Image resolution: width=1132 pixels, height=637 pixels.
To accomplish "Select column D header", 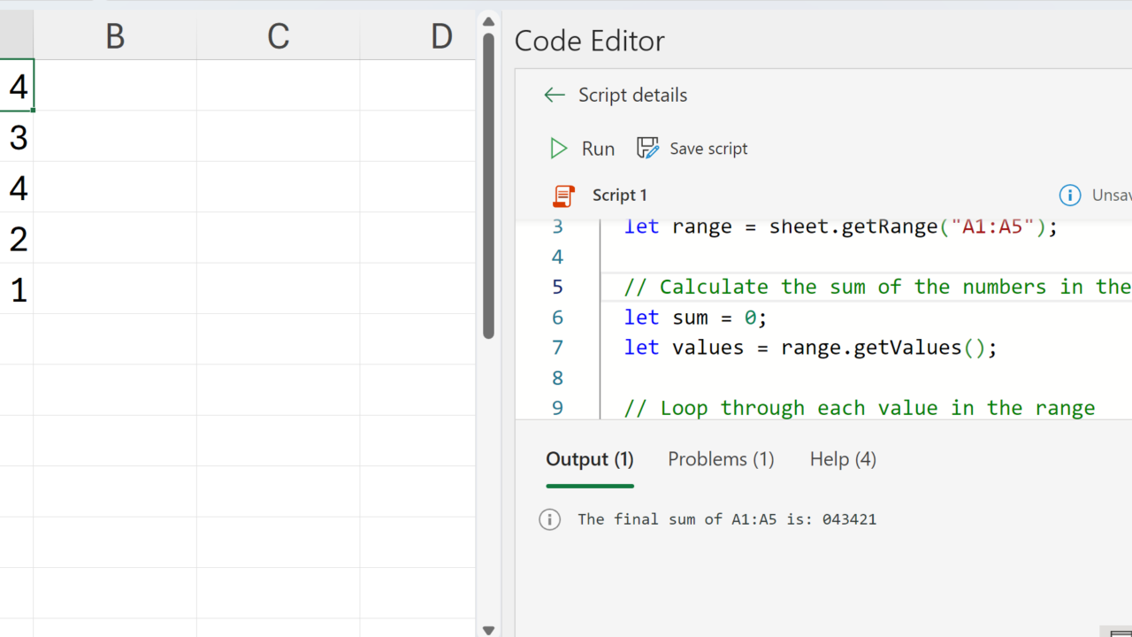I will pyautogui.click(x=440, y=36).
